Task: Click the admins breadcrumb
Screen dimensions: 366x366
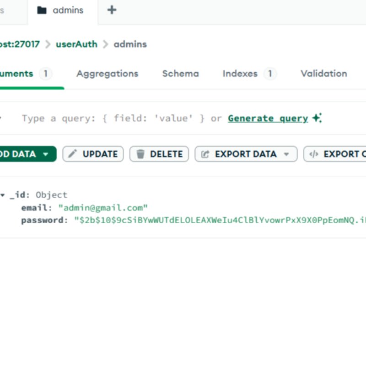Action: tap(130, 44)
